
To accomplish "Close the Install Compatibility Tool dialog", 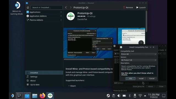I will tap(153, 47).
